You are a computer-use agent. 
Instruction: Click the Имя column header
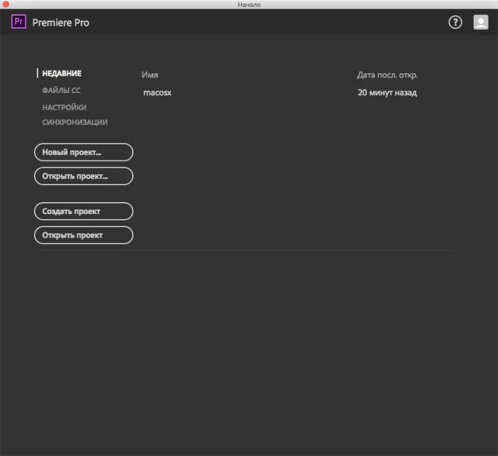tap(149, 75)
